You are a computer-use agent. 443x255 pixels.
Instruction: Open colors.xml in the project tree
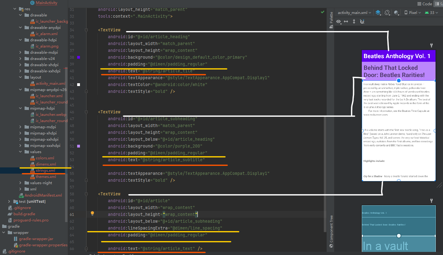tap(45, 158)
